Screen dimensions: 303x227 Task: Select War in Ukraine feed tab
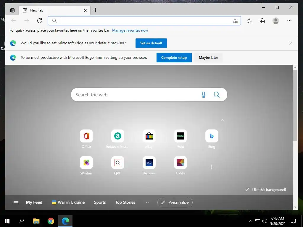pos(68,202)
